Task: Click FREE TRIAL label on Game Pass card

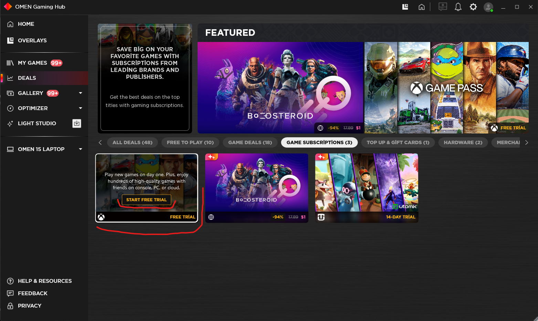Action: 182,217
